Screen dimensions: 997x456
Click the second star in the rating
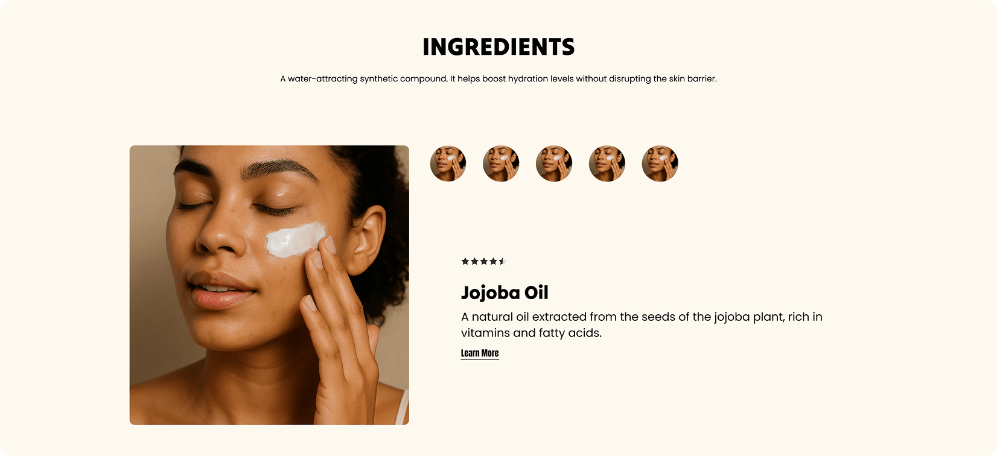474,261
